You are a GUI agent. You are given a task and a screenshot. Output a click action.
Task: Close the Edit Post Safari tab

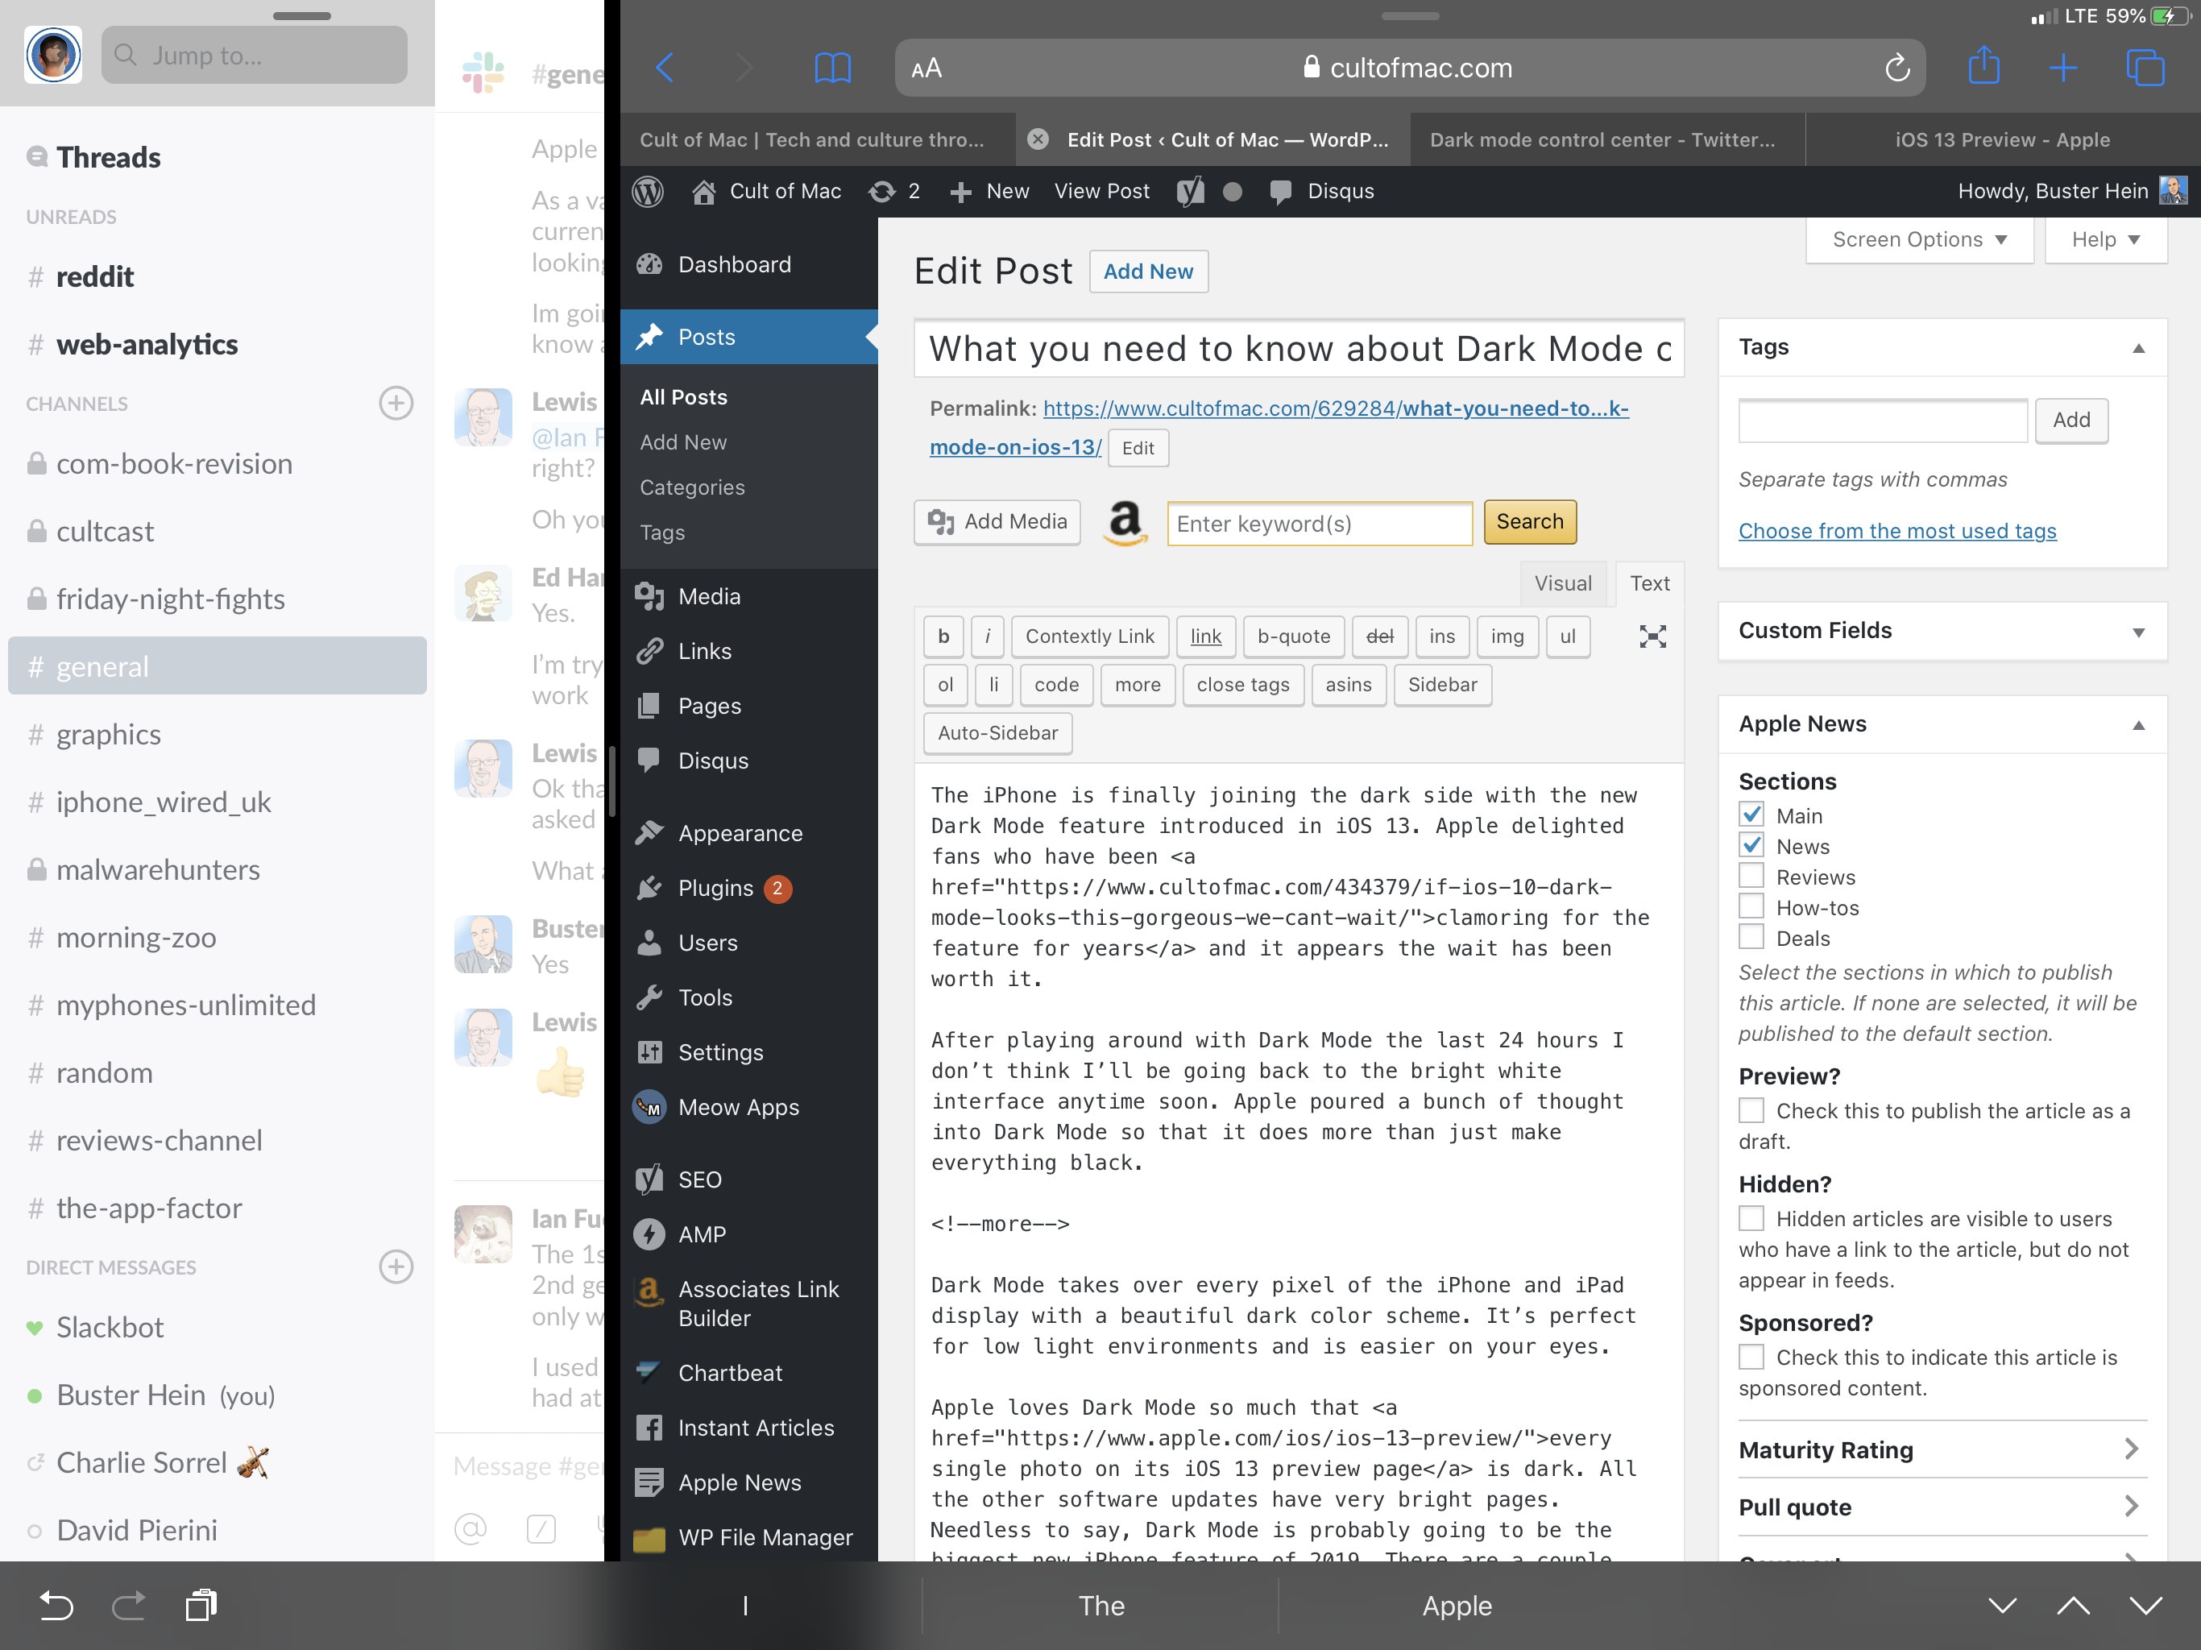pos(1037,139)
